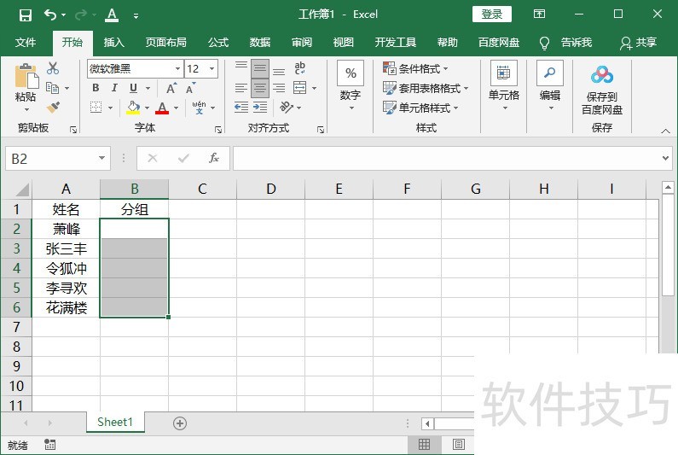Switch to Page Layout view in status bar
678x455 pixels.
(458, 444)
